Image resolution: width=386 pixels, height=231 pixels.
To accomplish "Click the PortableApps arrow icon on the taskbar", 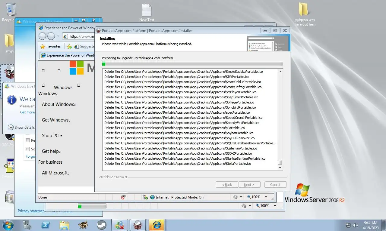I will pos(101,225).
